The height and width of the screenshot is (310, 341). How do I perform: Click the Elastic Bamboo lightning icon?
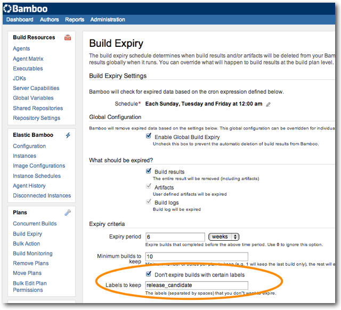pos(68,135)
